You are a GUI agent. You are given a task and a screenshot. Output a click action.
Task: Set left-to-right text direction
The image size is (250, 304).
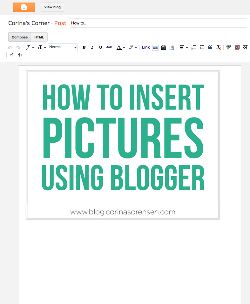point(11,55)
